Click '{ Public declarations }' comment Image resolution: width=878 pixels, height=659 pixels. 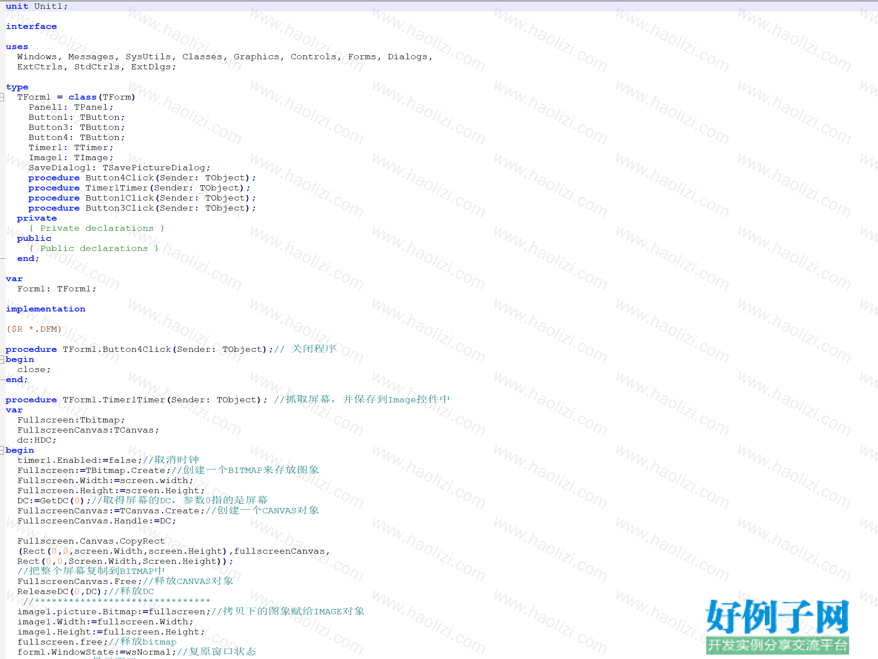[94, 248]
